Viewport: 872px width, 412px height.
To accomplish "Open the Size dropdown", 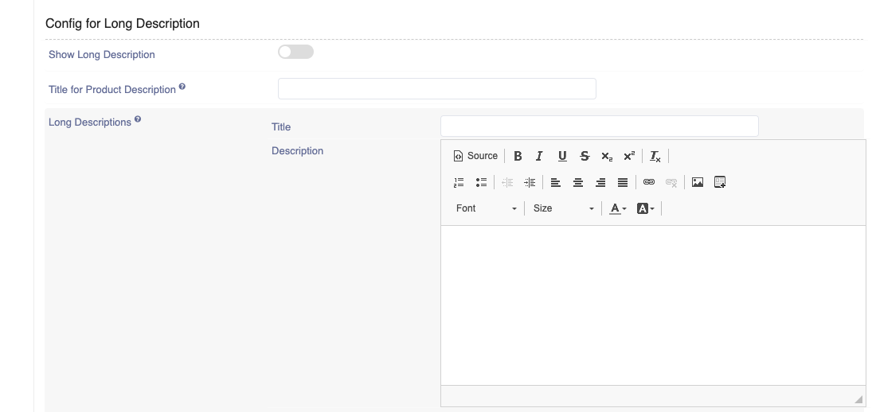I will click(x=563, y=208).
